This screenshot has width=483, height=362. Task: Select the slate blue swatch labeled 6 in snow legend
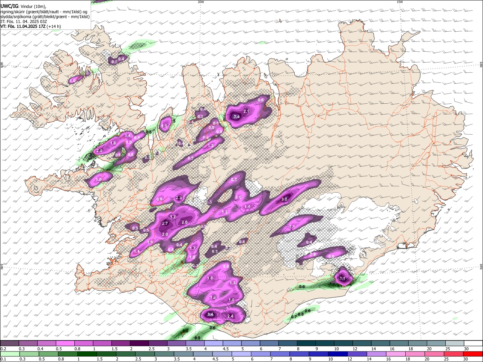tap(269, 344)
